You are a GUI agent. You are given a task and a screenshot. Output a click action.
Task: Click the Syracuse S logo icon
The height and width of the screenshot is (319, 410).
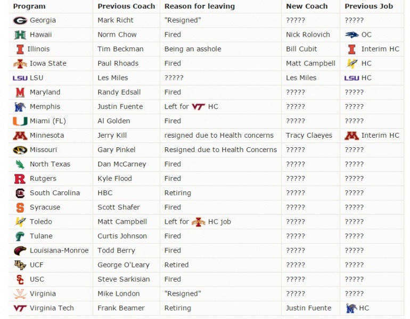coord(20,207)
